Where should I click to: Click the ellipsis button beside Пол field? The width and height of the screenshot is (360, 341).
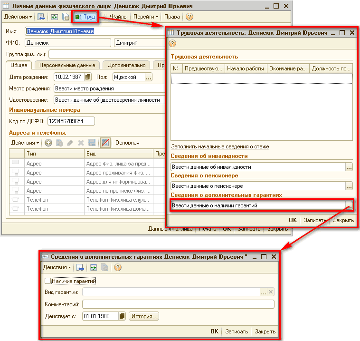[149, 77]
